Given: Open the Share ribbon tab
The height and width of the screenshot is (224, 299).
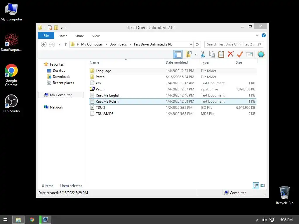Looking at the screenshot, I should [x=79, y=36].
